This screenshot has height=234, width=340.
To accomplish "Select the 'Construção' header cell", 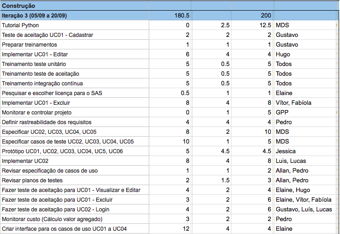I will [74, 6].
